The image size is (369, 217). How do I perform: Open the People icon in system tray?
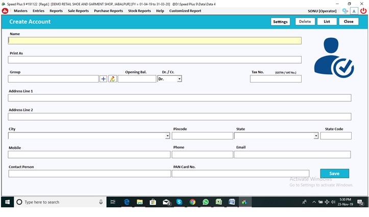click(x=304, y=202)
